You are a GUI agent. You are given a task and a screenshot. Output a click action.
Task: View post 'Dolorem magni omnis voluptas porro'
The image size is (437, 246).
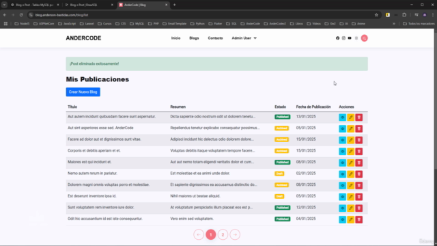coord(342,185)
